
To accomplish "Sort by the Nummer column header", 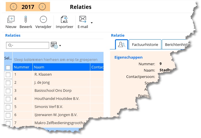I will pos(22,67).
